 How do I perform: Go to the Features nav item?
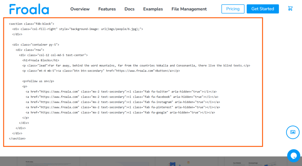coord(107,9)
